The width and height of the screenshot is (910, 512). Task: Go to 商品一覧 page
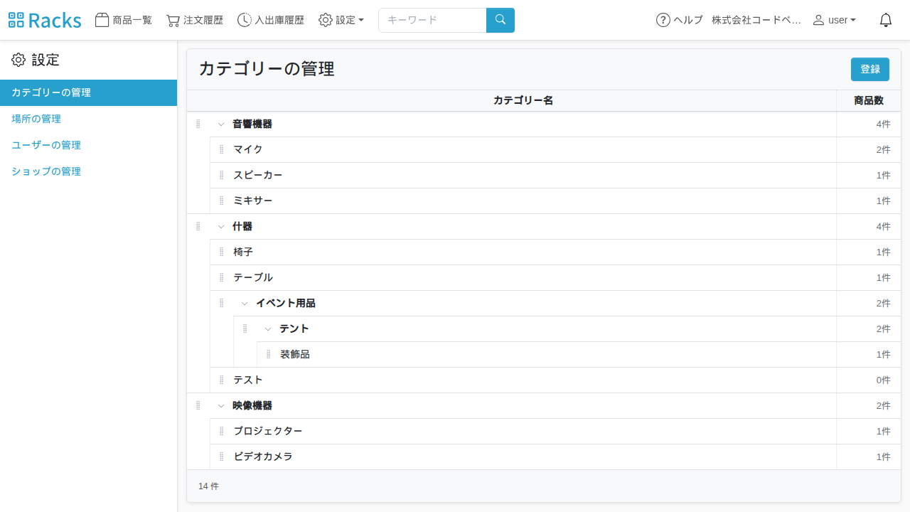pos(124,20)
